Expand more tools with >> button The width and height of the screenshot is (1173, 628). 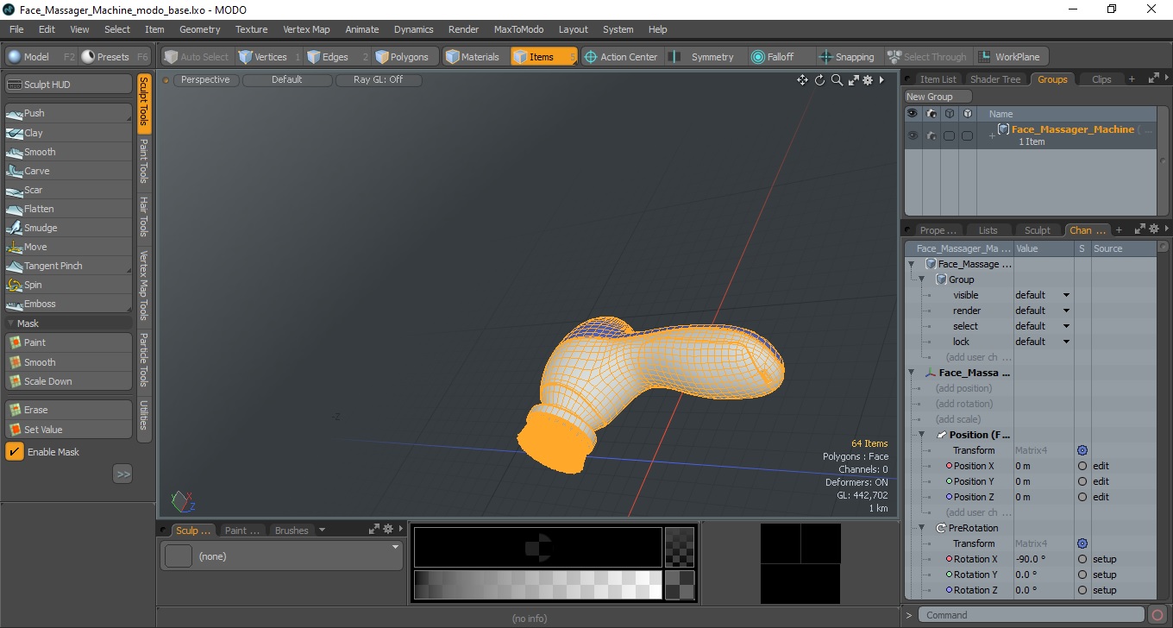122,474
